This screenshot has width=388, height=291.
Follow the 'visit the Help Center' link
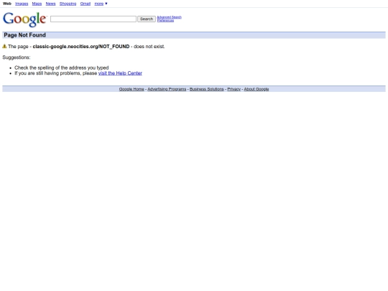tap(120, 73)
